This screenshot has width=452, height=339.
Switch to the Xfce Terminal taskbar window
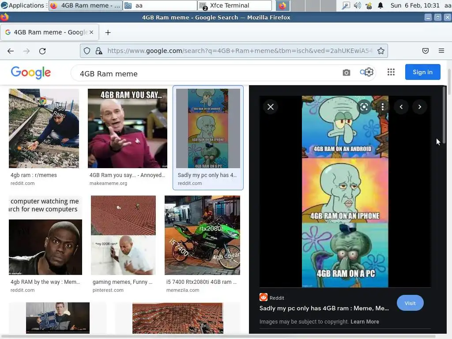tap(235, 5)
